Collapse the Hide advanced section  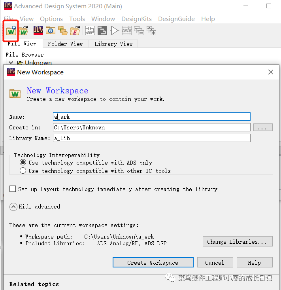[13, 207]
